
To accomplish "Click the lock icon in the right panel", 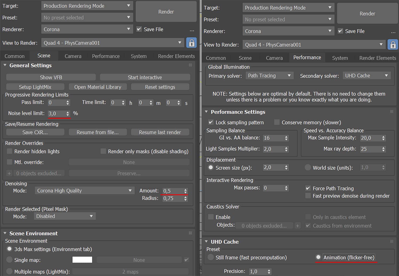I will point(393,45).
